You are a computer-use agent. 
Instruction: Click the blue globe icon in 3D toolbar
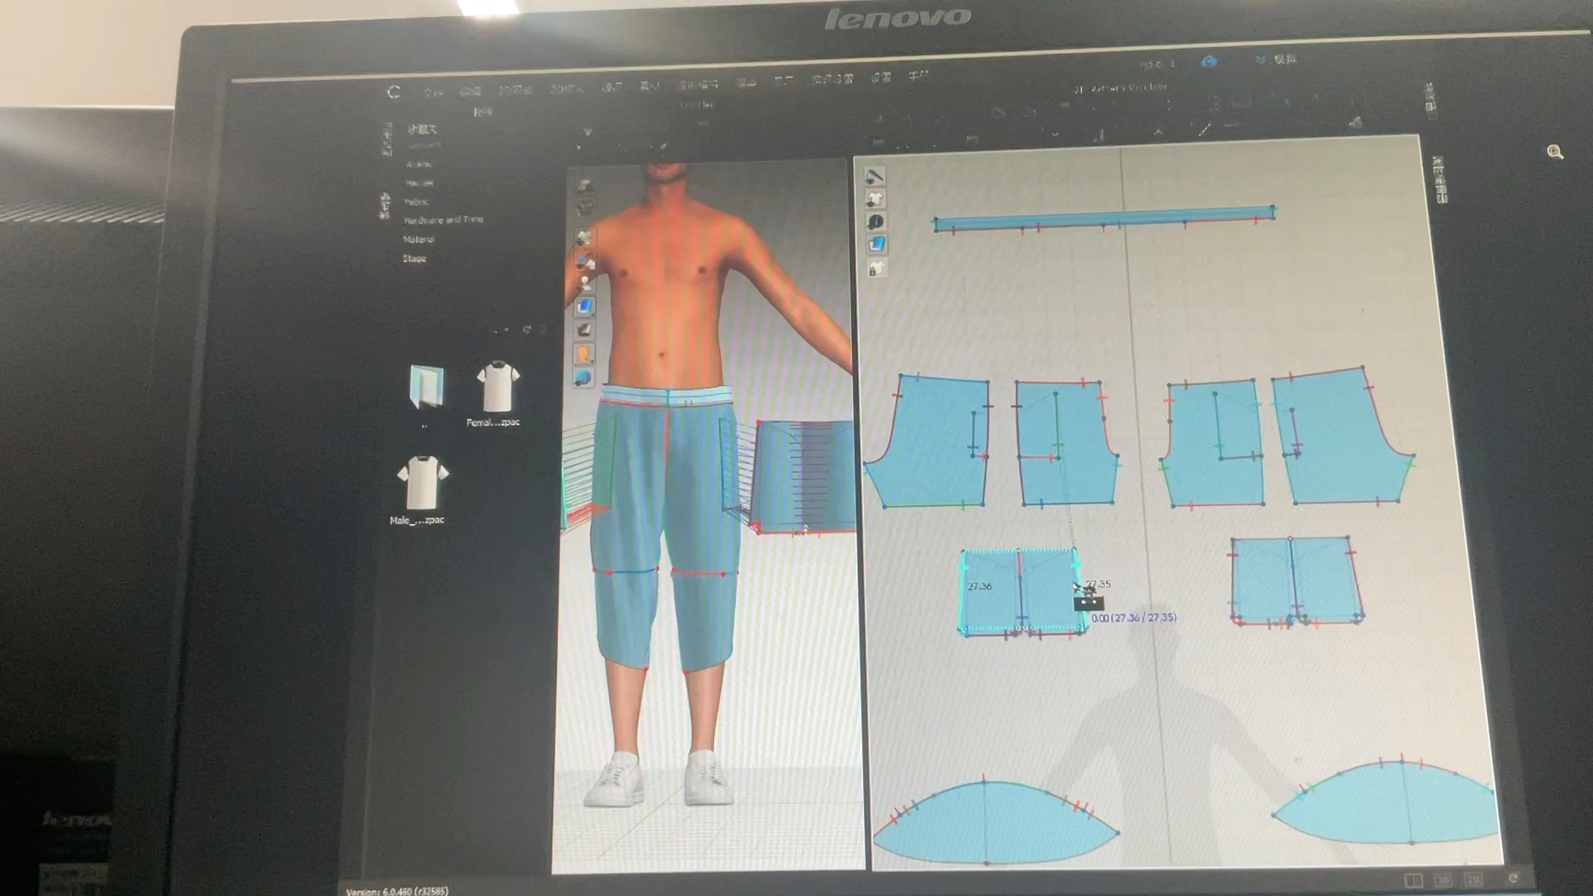pyautogui.click(x=583, y=377)
